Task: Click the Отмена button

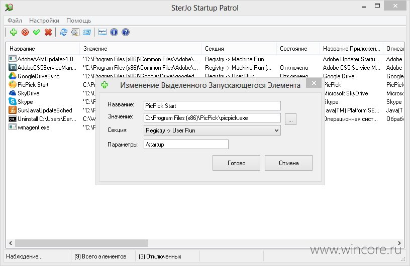Action: (288, 163)
